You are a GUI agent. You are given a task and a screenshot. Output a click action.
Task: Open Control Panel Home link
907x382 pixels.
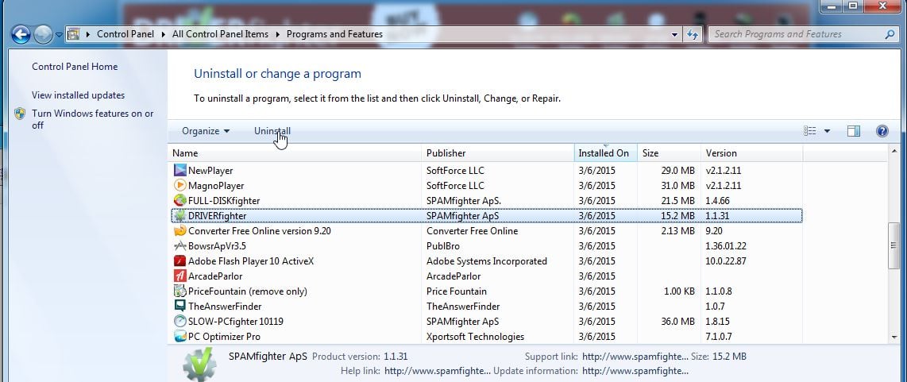(75, 67)
